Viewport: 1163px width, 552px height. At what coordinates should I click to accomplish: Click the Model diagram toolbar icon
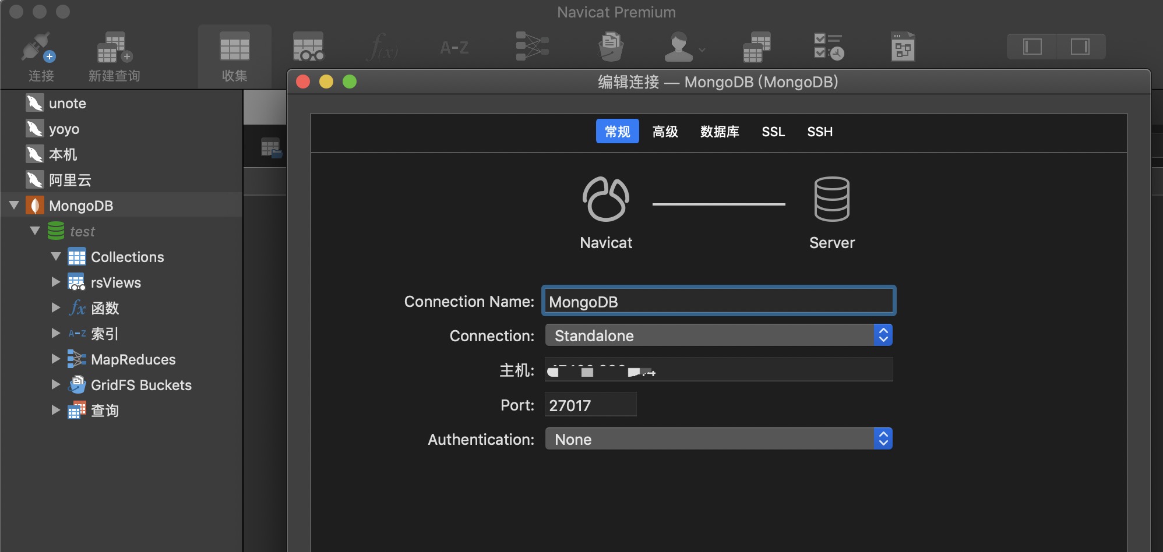903,47
